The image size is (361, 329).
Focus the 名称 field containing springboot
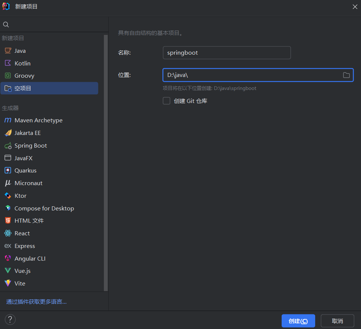pyautogui.click(x=227, y=53)
